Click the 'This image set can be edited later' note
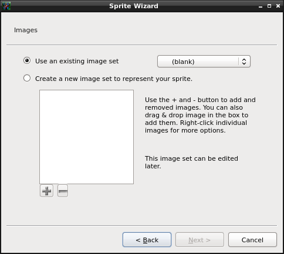Image resolution: width=284 pixels, height=254 pixels. coord(191,162)
